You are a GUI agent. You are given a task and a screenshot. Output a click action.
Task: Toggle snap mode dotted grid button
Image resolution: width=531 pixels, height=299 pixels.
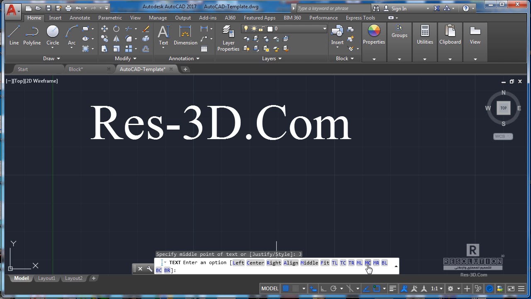click(x=295, y=289)
